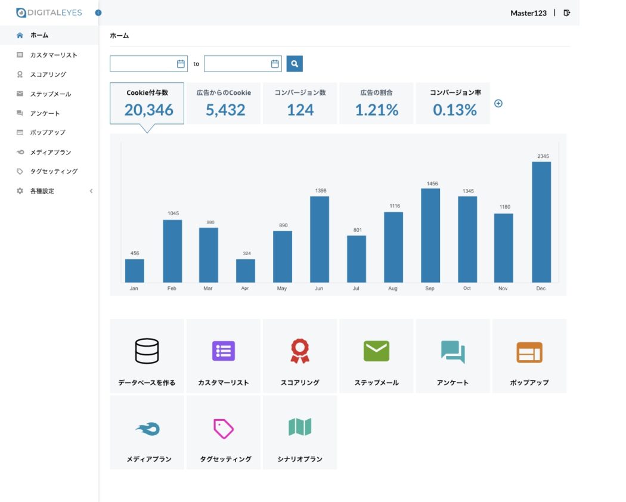Viewport: 626px width, 502px height.
Task: Select the 広告からのCookie metric card
Action: [x=223, y=103]
